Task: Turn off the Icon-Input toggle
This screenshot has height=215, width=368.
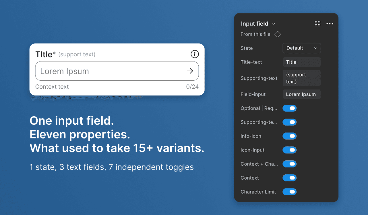Action: [x=290, y=150]
